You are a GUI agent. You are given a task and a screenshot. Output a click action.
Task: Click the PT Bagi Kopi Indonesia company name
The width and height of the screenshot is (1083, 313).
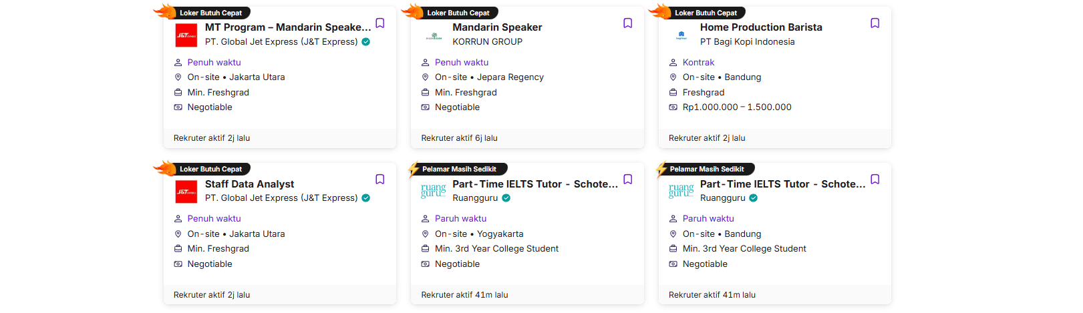point(748,41)
